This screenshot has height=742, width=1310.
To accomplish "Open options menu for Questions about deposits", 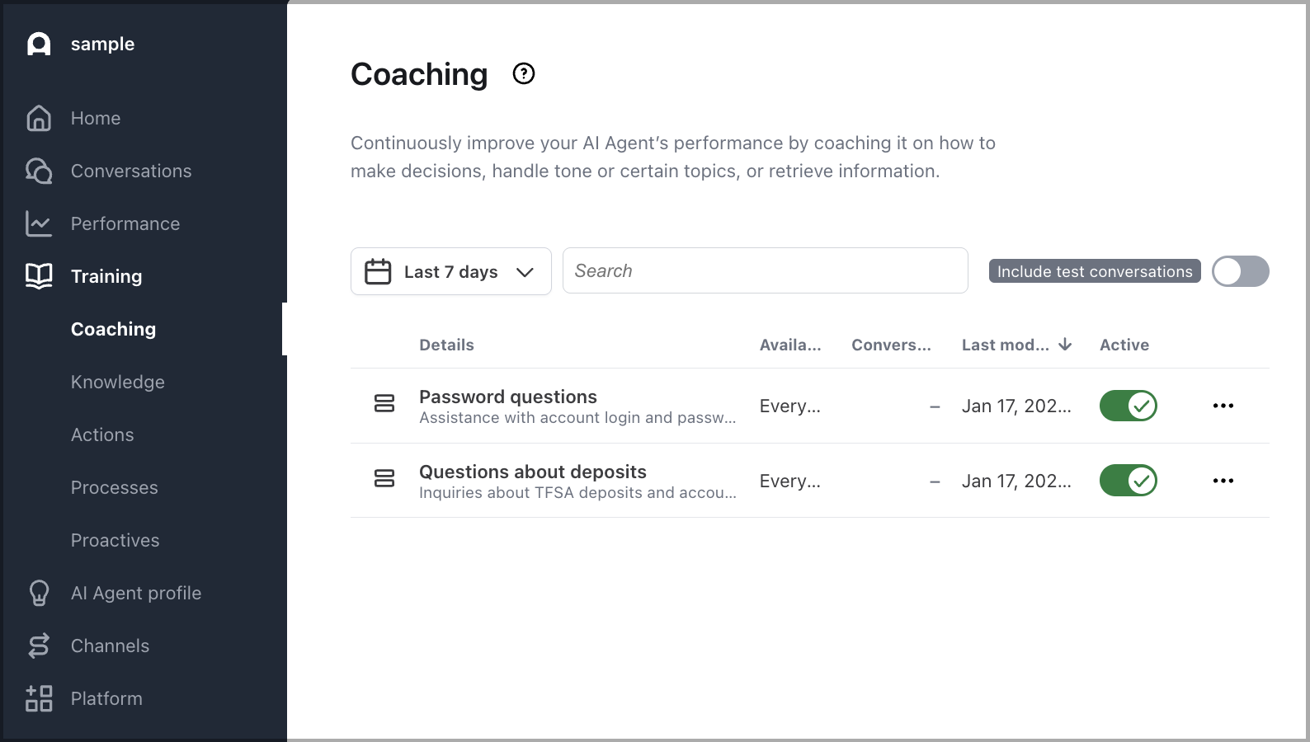I will tap(1223, 481).
